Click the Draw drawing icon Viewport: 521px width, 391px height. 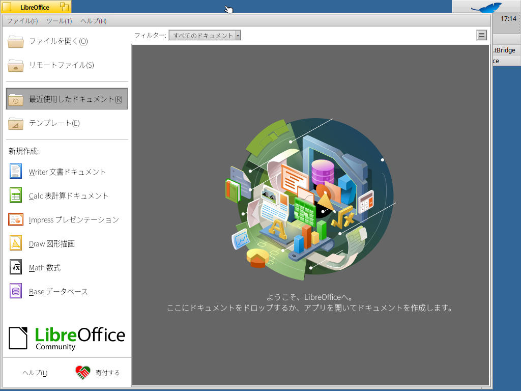pyautogui.click(x=16, y=243)
